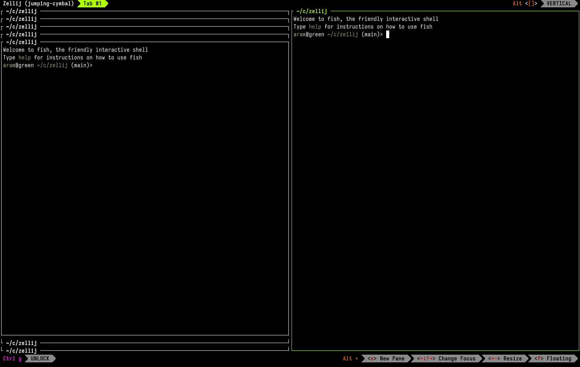Click the Resize status bar ribbon
Screen dimensions: 580x367
[505, 359]
